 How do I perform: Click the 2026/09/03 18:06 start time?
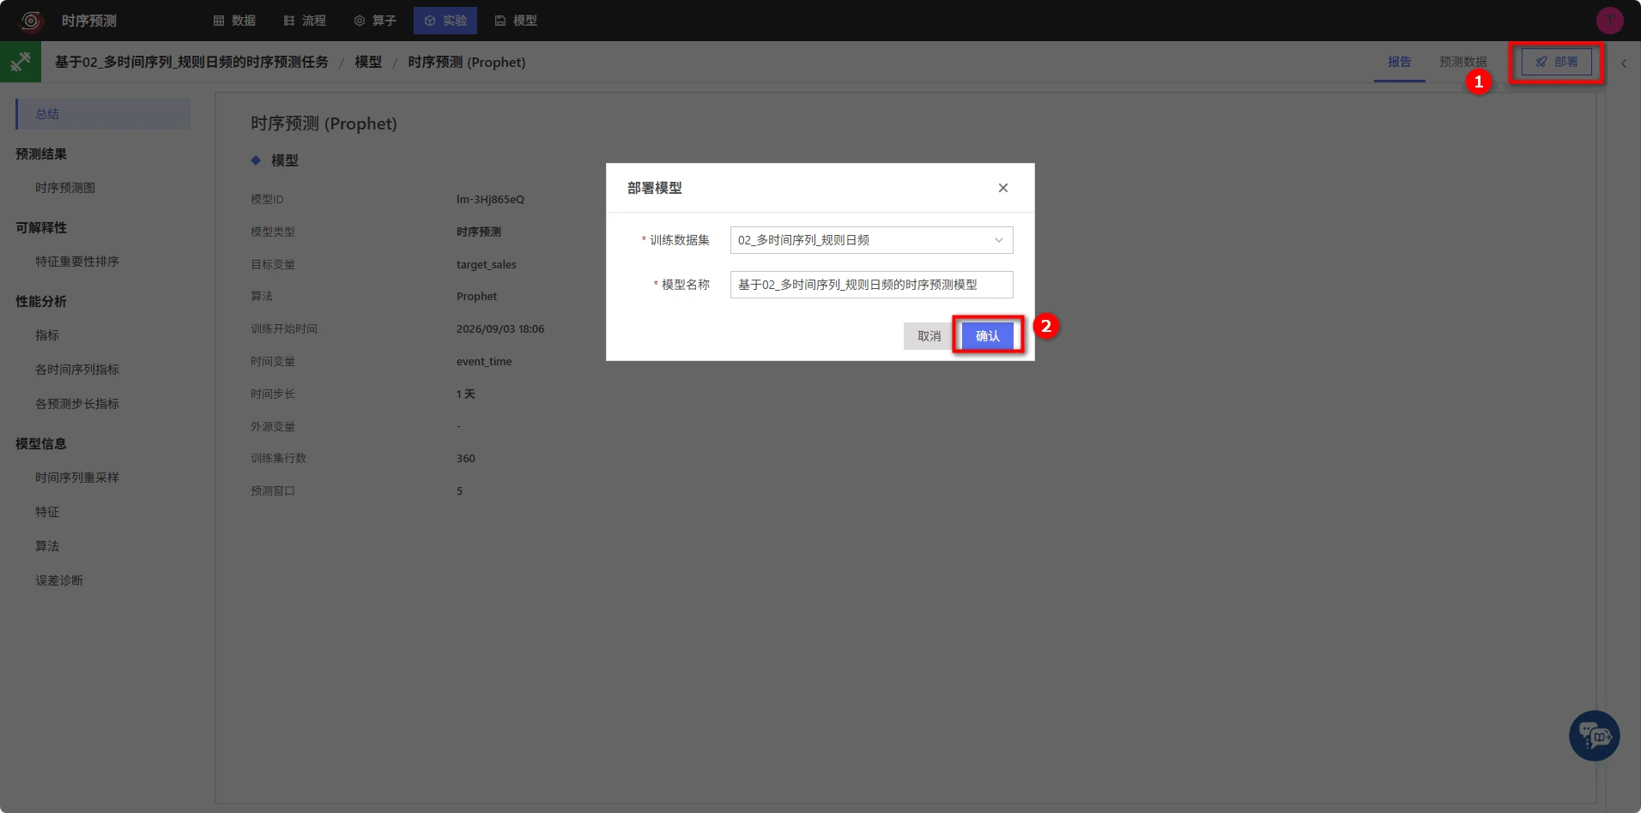(500, 328)
